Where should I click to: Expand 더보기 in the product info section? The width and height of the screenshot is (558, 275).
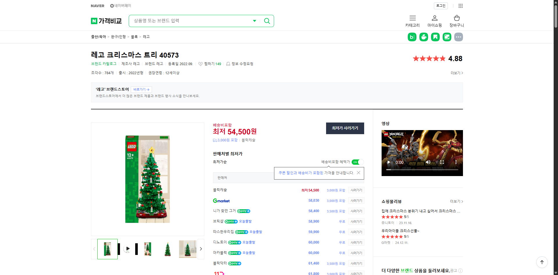click(456, 73)
